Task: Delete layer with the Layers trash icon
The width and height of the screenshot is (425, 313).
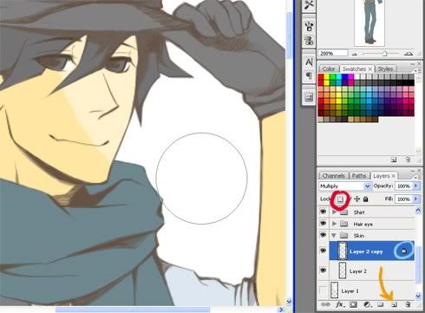Action: click(x=408, y=304)
